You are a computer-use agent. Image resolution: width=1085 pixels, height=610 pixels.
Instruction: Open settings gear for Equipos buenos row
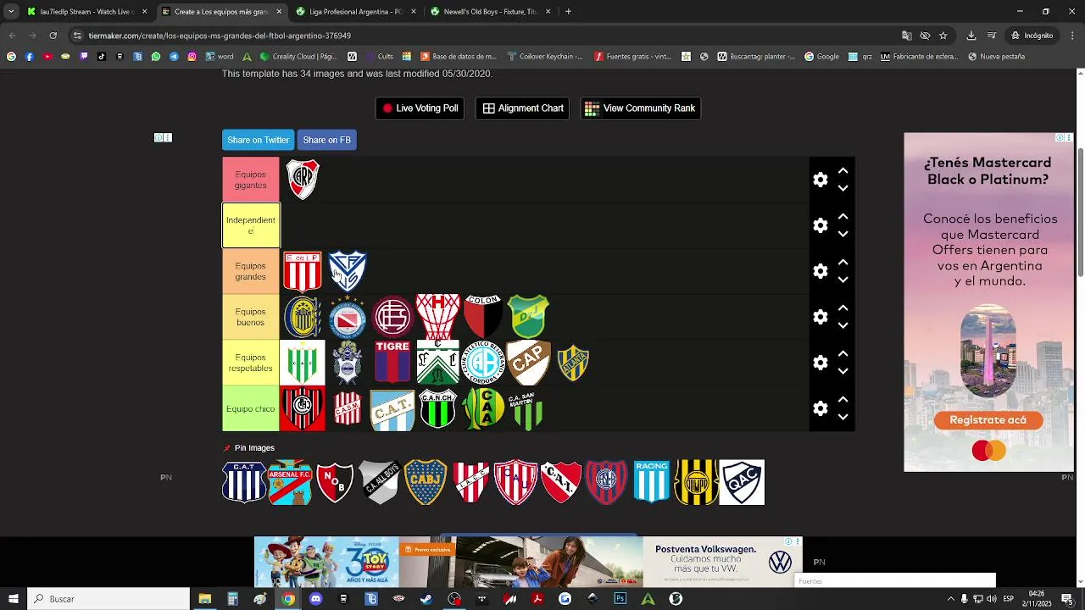pos(820,317)
